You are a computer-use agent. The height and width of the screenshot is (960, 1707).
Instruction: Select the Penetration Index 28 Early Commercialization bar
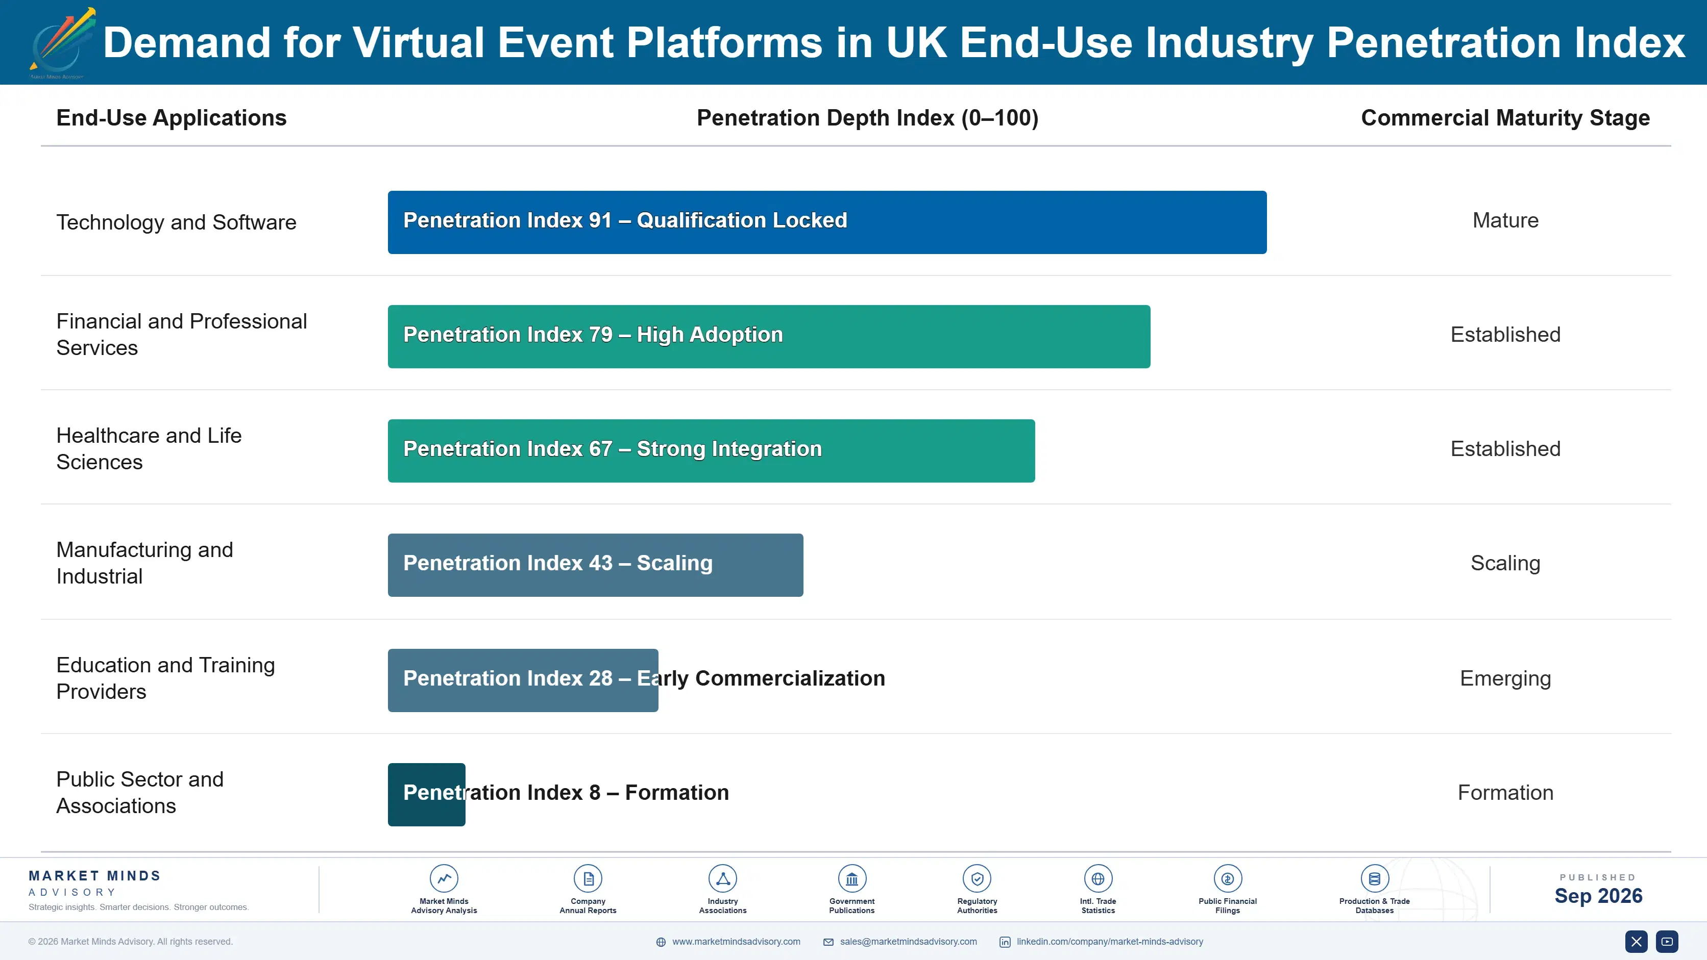point(523,680)
